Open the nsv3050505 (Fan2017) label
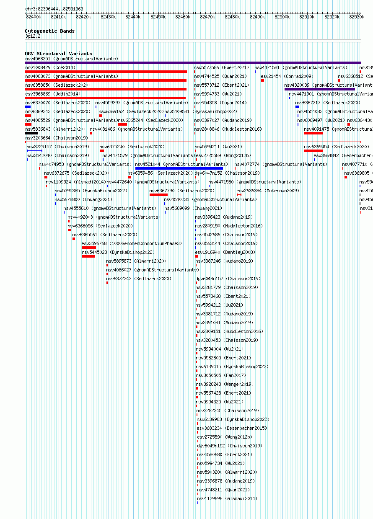This screenshot has height=519, width=373. click(221, 375)
